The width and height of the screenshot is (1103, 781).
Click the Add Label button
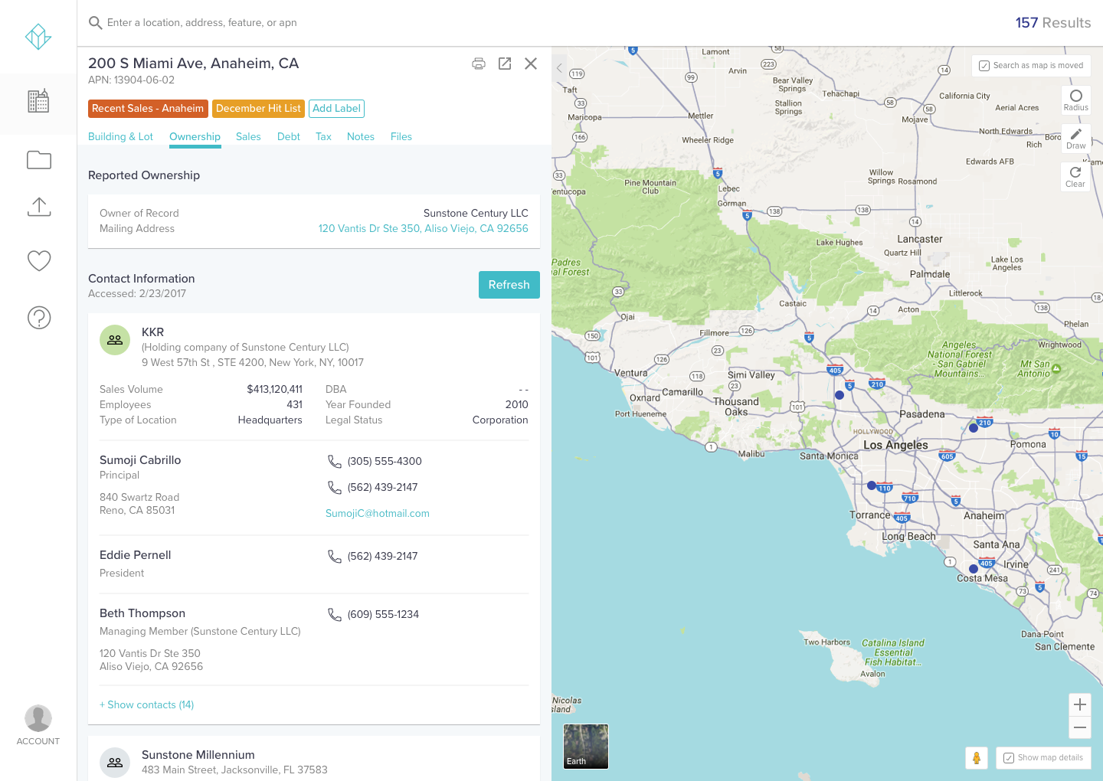pos(336,109)
